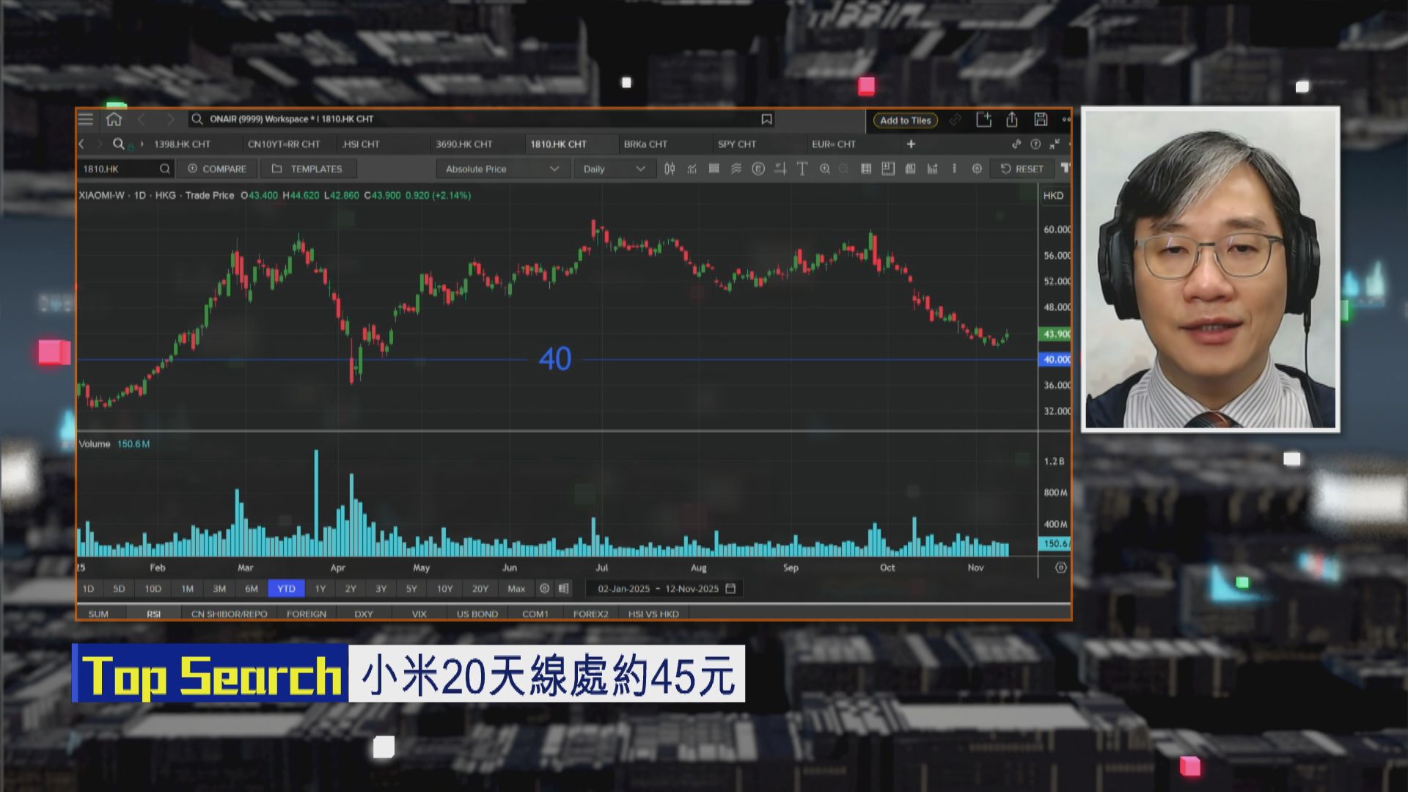Select the candlestick chart type icon

pos(669,169)
